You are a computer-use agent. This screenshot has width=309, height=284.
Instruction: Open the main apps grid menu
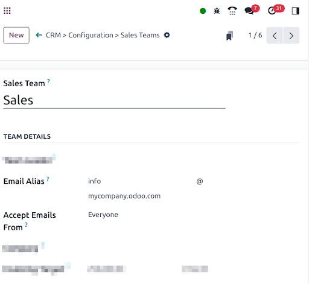pyautogui.click(x=7, y=11)
